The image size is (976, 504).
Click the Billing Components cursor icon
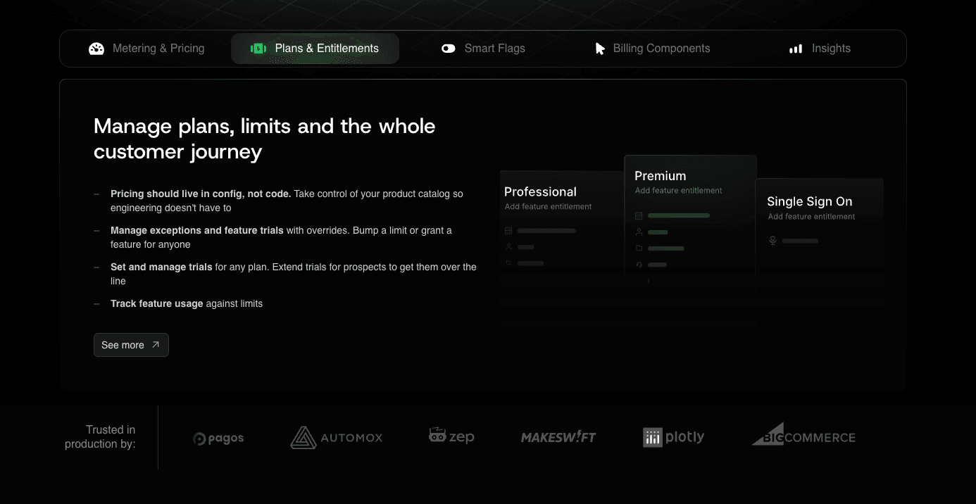(x=600, y=49)
